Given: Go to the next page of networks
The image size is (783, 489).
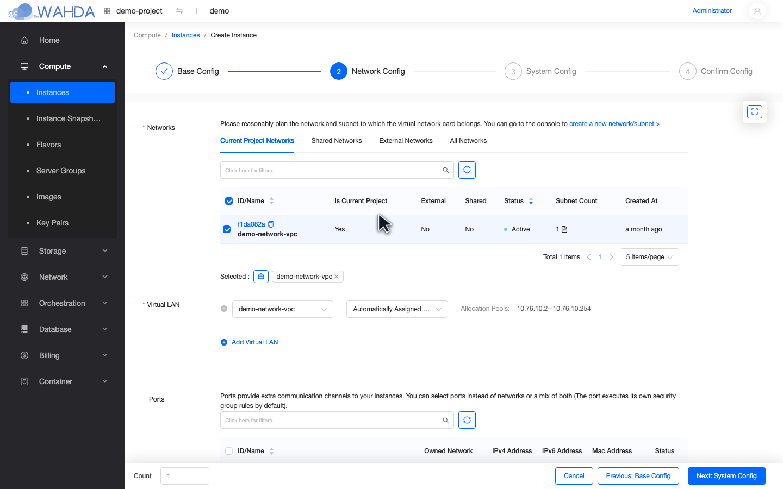Looking at the screenshot, I should click(611, 257).
